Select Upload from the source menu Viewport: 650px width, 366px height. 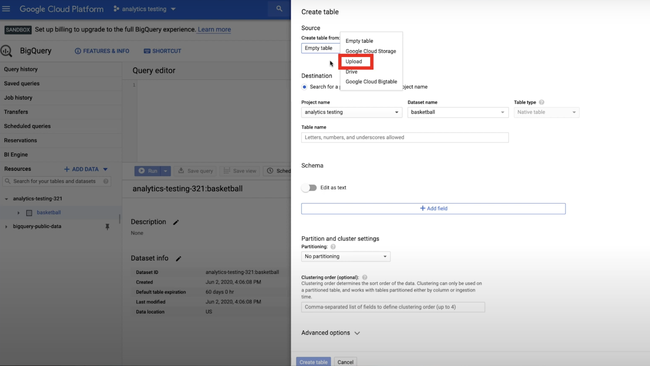354,61
